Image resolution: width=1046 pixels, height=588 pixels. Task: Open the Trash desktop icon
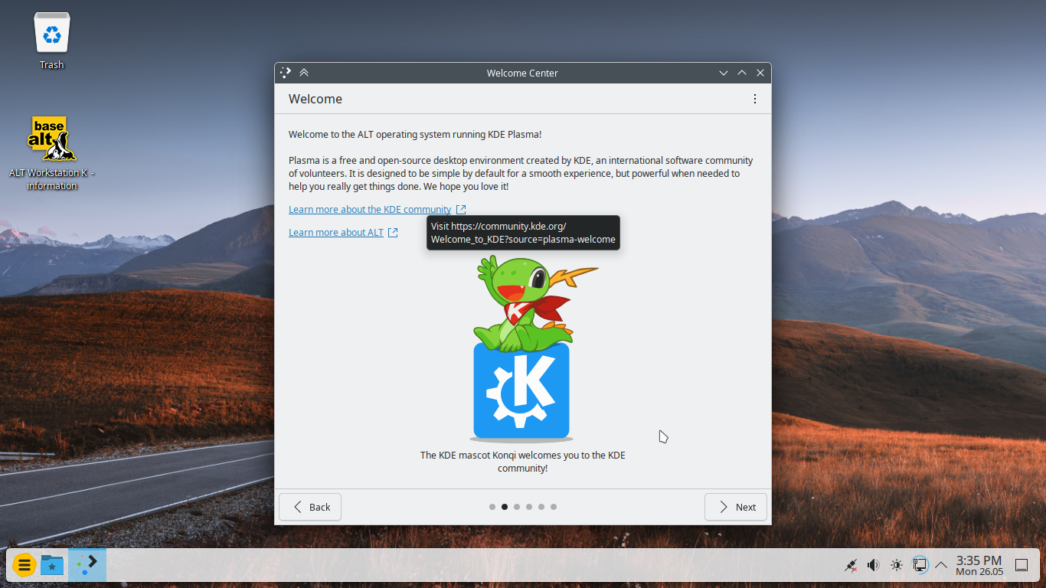(x=52, y=41)
